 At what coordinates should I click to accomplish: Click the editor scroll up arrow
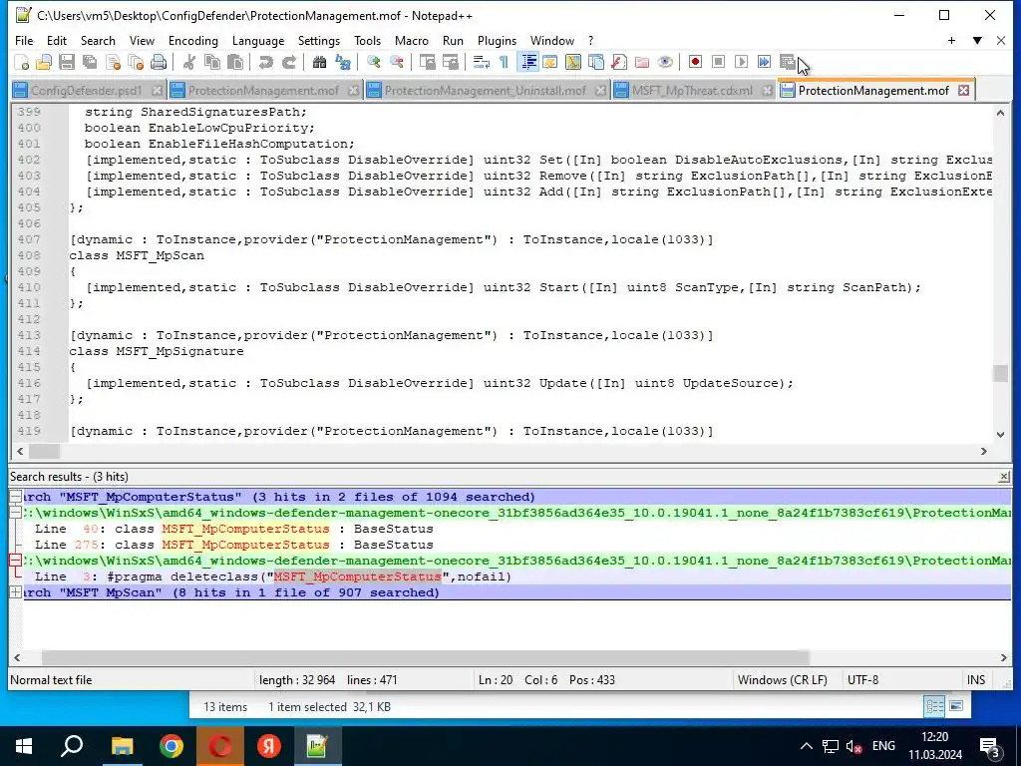pyautogui.click(x=1000, y=114)
